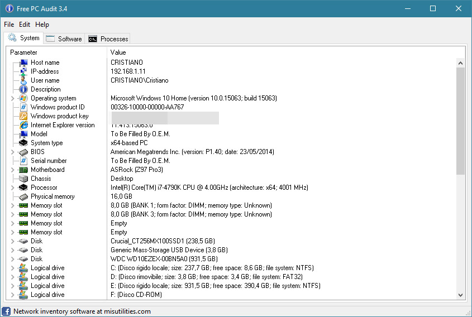Switch to the Processes tab

[109, 39]
